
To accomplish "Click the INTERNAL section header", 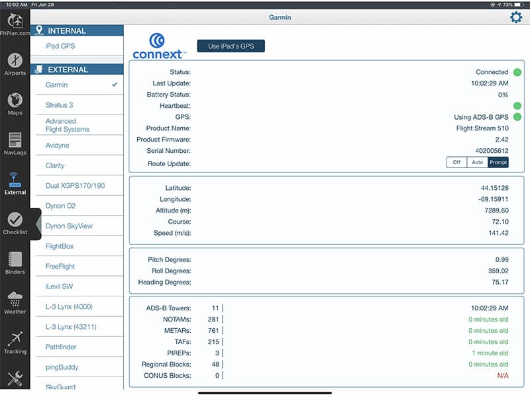I will [x=77, y=30].
